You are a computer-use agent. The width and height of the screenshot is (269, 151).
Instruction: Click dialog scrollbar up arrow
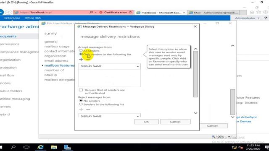pos(195,49)
